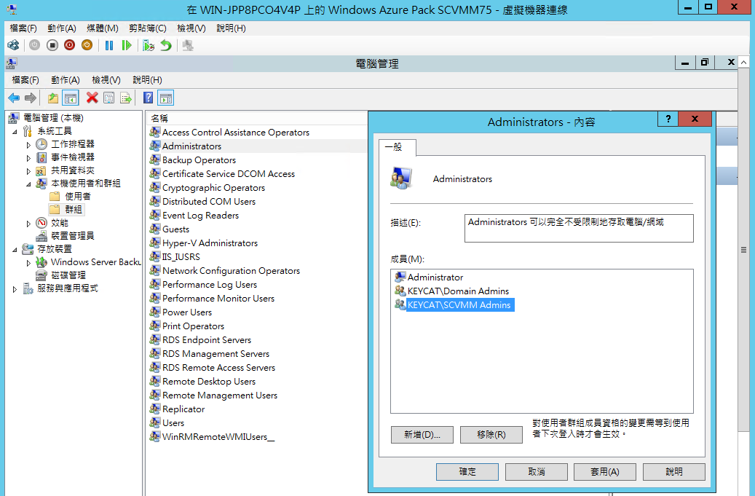Click the Turn Off VM stop icon

point(52,45)
